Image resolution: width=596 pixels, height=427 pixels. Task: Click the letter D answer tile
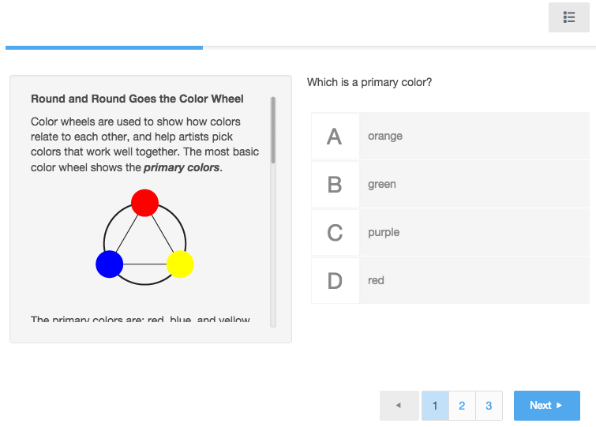(335, 281)
